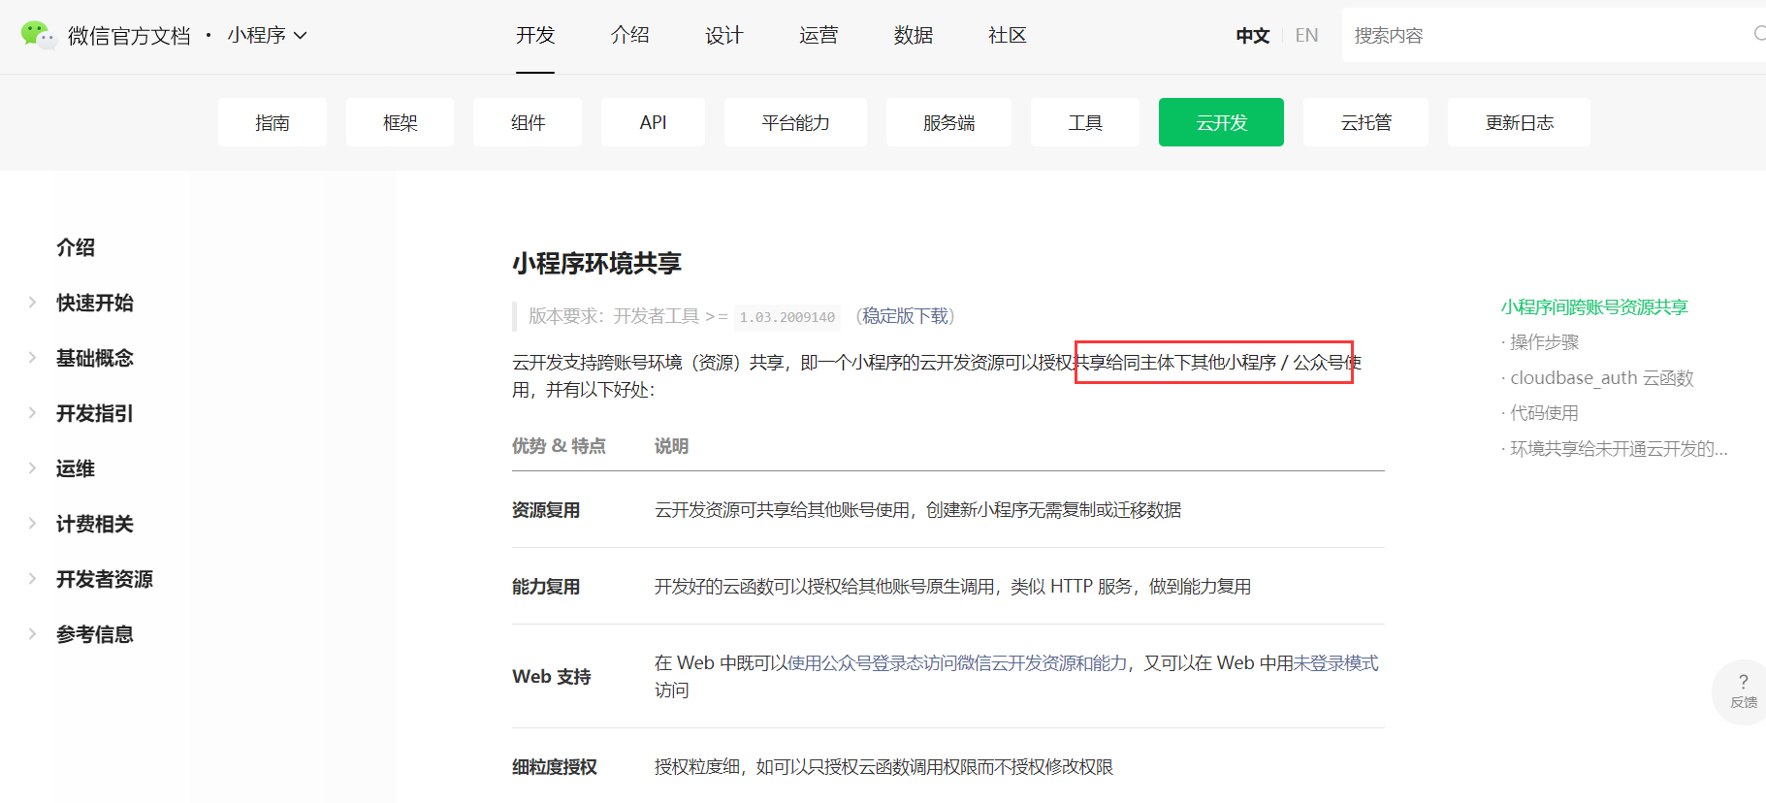
Task: Switch to the 工具 tab
Action: click(1085, 122)
